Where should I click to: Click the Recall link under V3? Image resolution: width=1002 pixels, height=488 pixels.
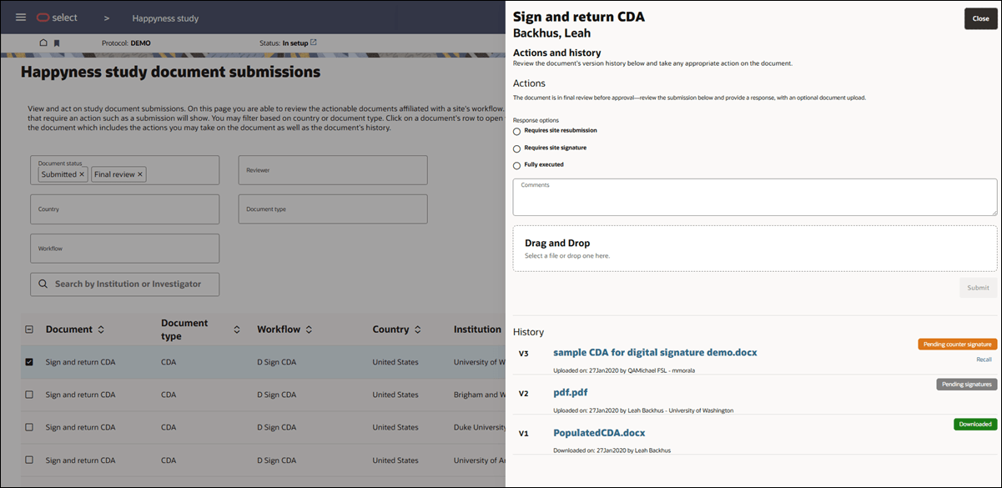[984, 360]
